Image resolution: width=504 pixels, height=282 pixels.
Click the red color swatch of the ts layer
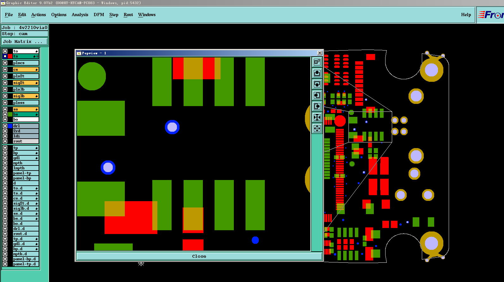click(10, 56)
